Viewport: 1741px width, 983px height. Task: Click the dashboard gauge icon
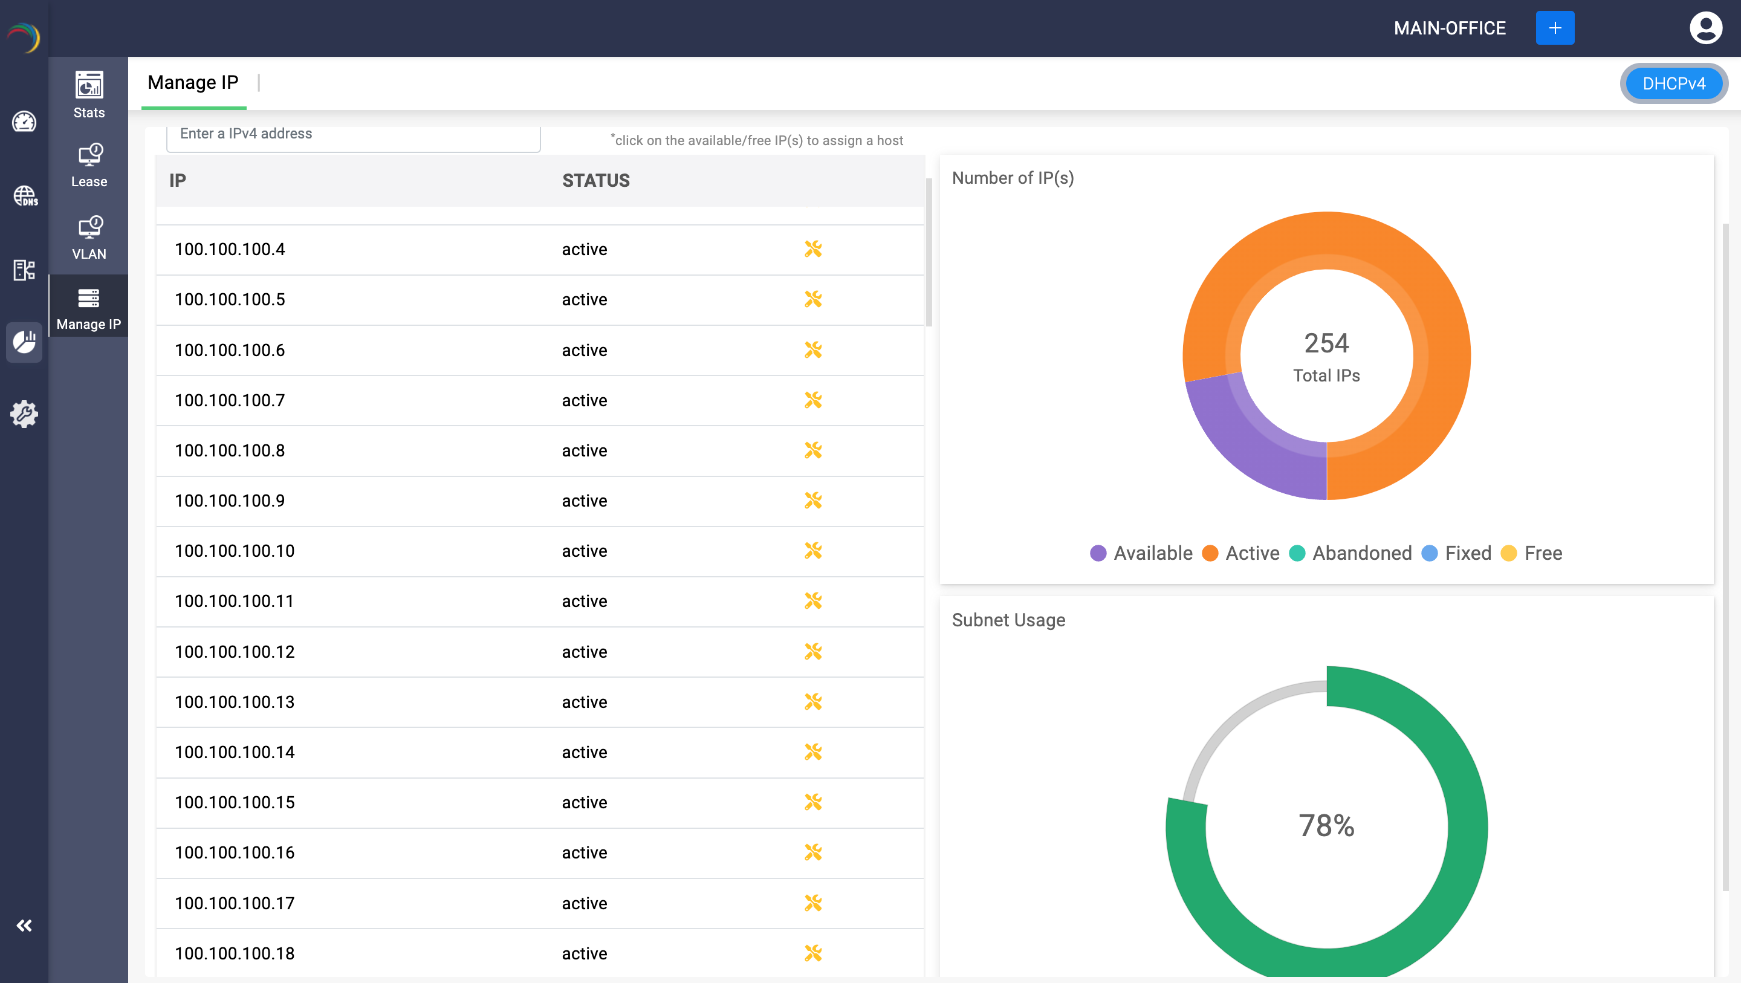[x=24, y=122]
